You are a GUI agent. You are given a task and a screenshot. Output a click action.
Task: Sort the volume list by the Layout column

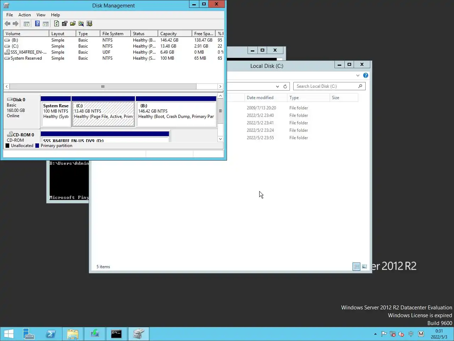tap(62, 34)
